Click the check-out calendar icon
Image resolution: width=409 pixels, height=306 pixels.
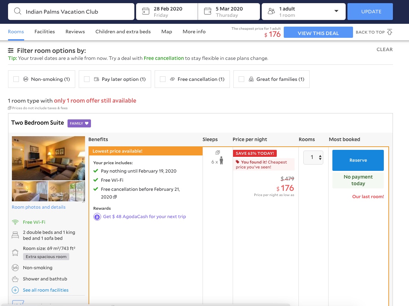208,11
